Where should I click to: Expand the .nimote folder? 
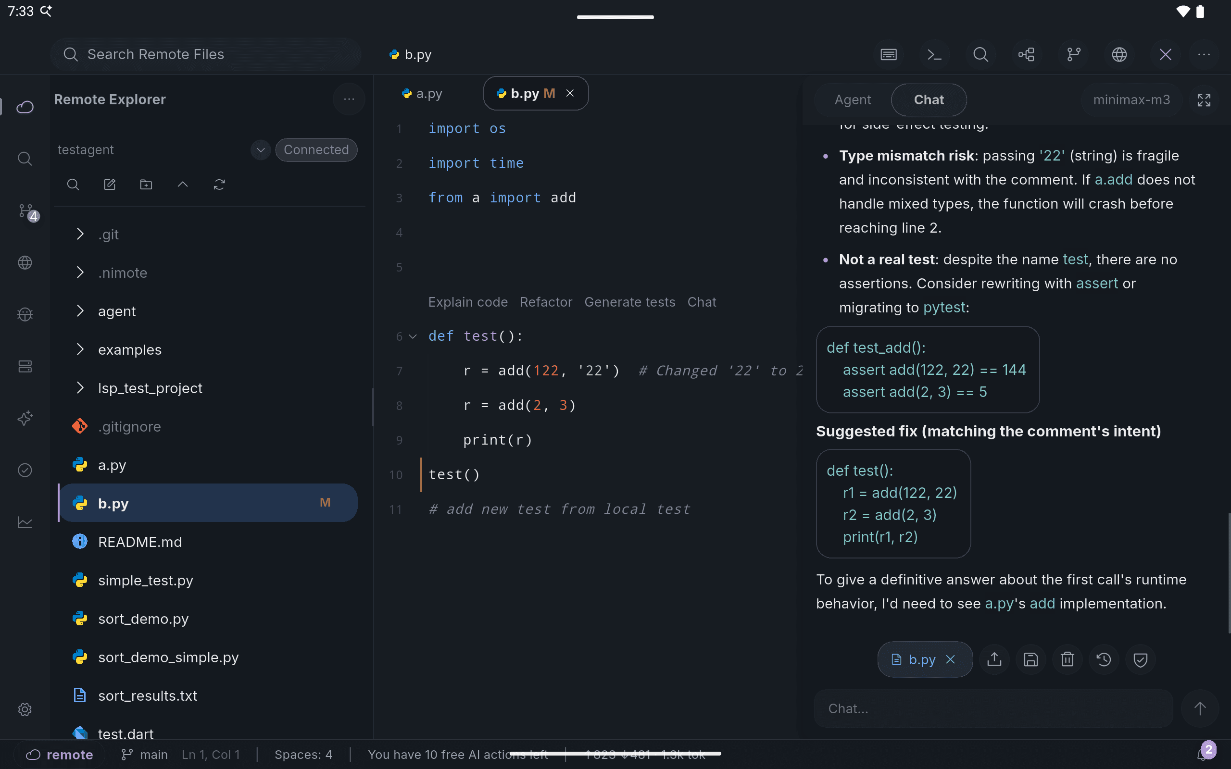(x=80, y=273)
